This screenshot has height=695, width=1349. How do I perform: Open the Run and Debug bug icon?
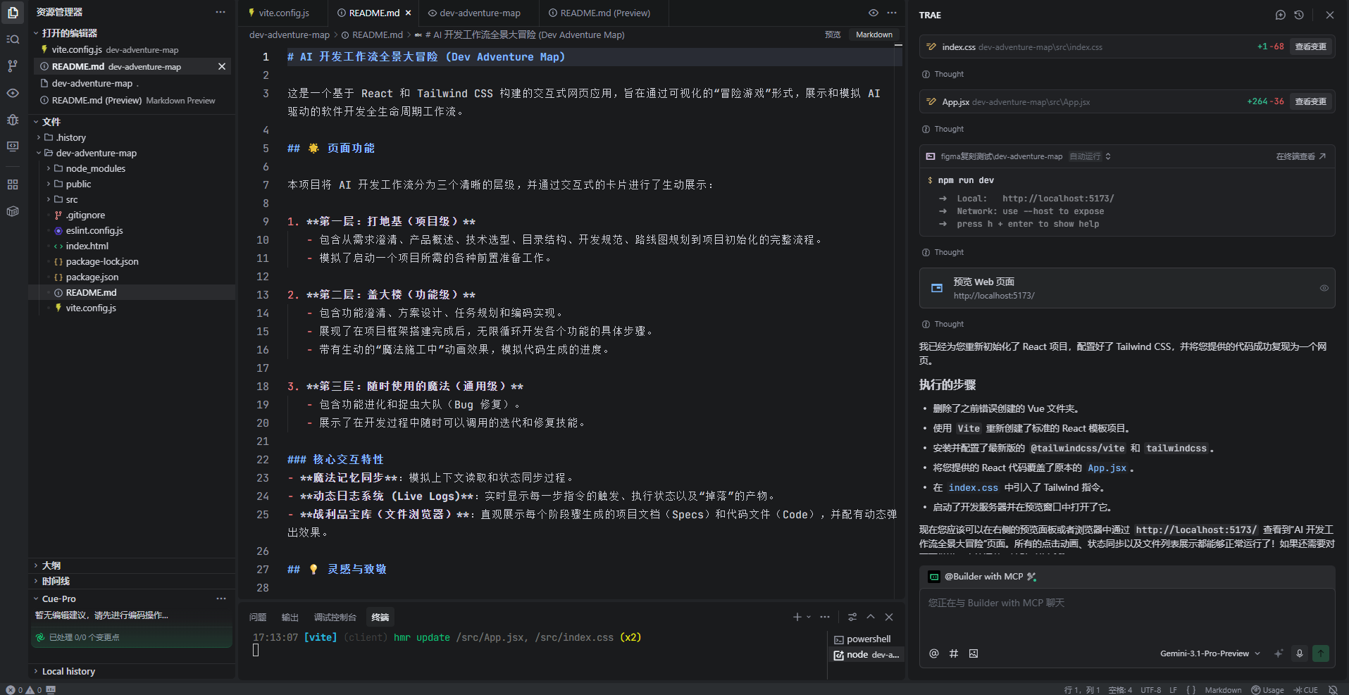(x=13, y=120)
